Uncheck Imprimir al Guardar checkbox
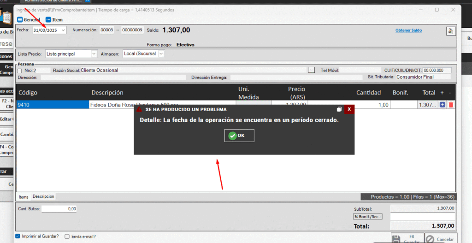The height and width of the screenshot is (243, 472). (x=18, y=237)
